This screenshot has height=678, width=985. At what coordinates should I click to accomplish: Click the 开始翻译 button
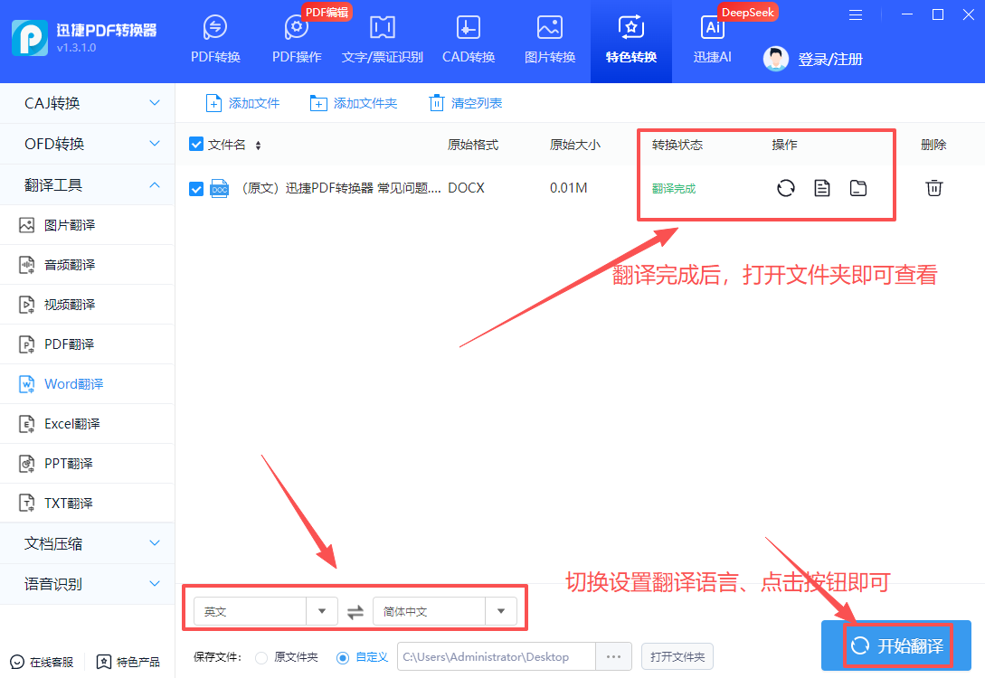click(x=895, y=645)
